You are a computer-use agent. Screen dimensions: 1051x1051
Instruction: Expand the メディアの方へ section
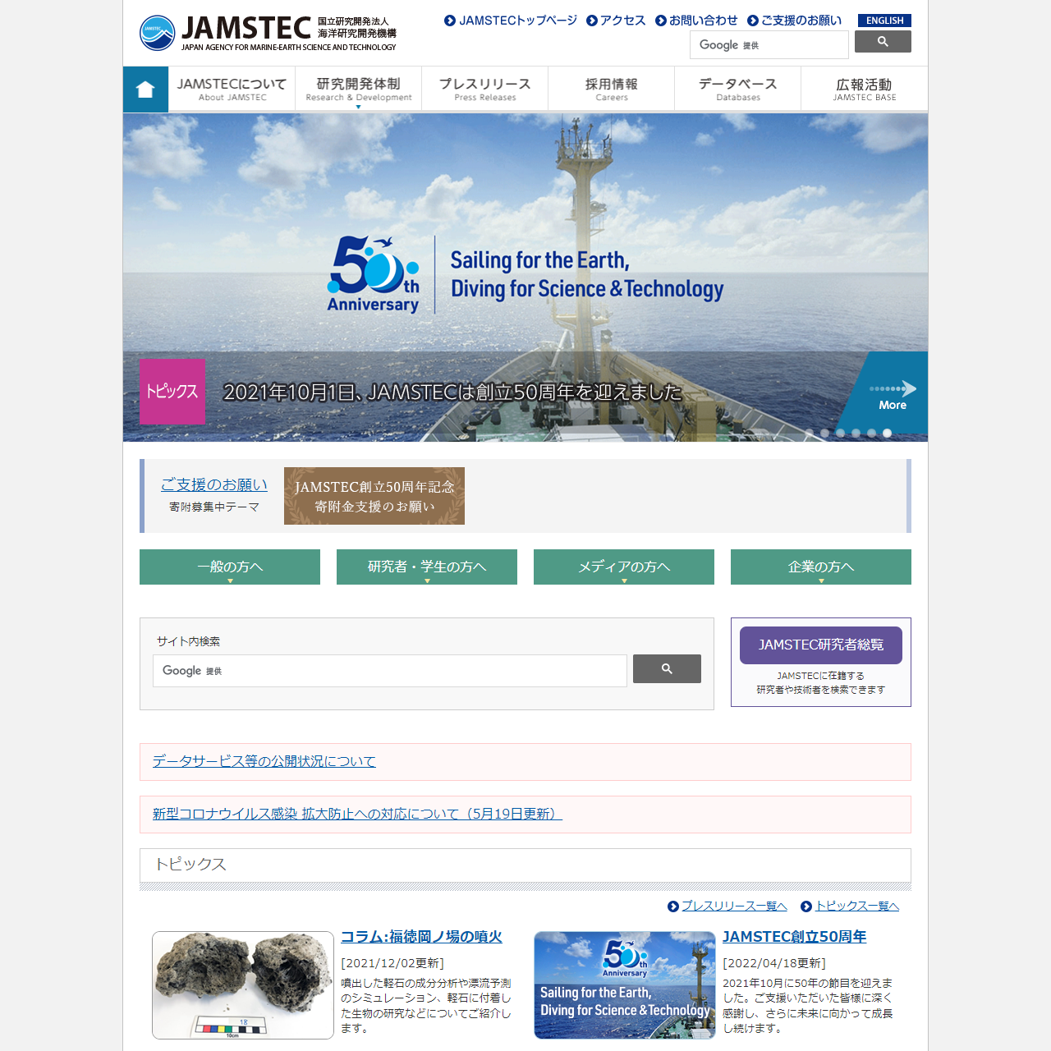(624, 567)
